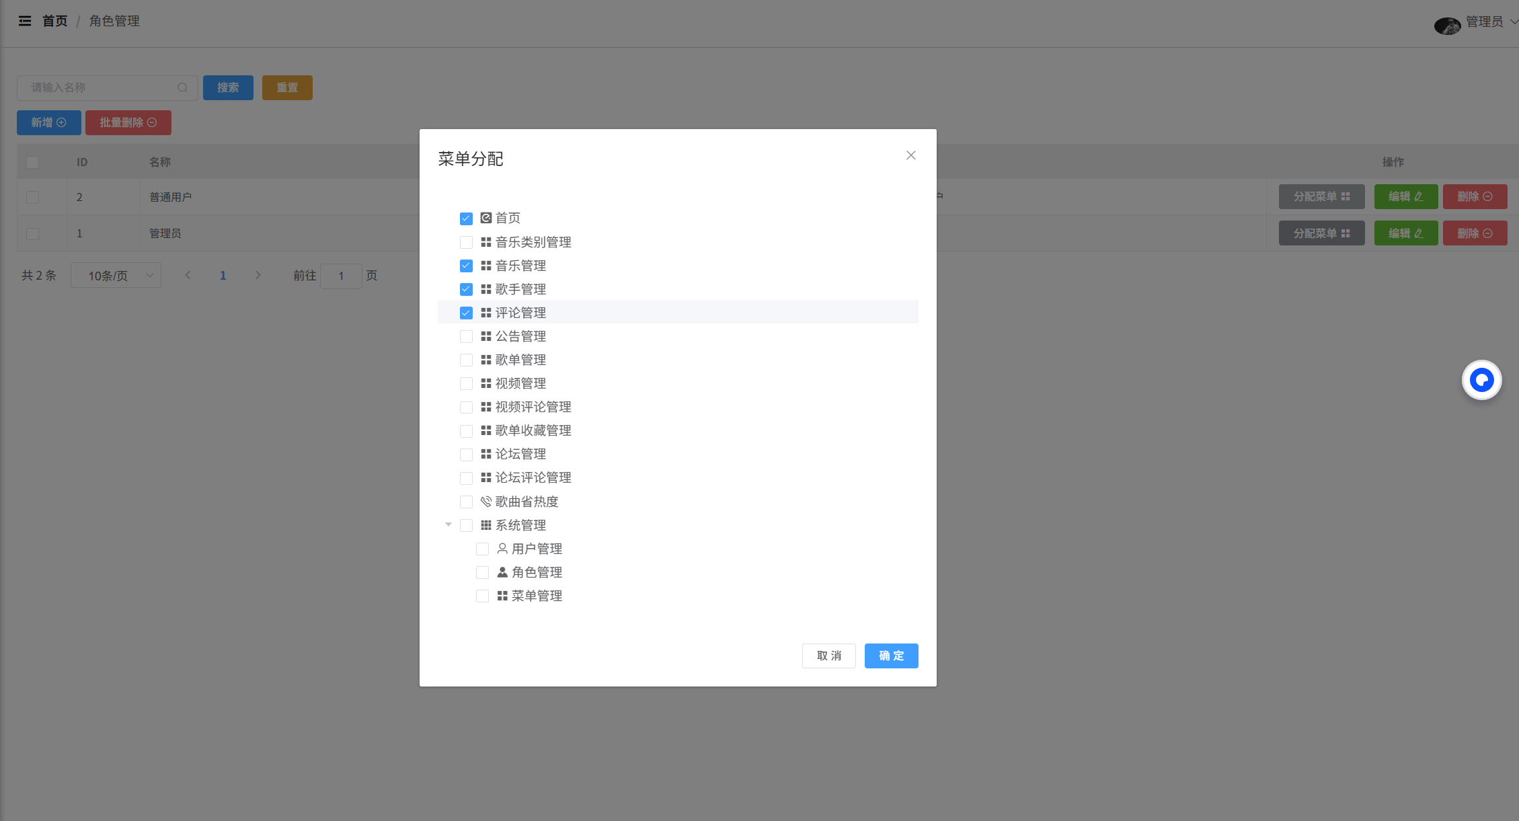Click the 系统管理 grid icon
1519x821 pixels.
coord(486,525)
